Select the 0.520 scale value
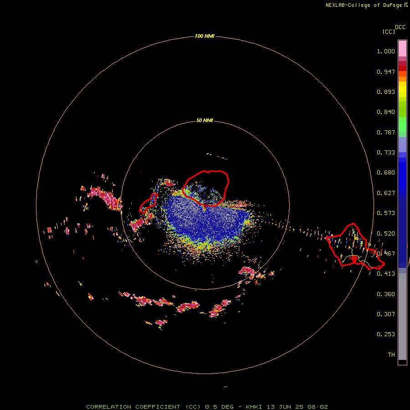 pyautogui.click(x=386, y=233)
